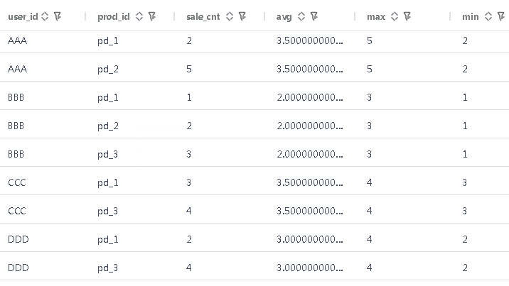Screen dimensions: 509x286
Task: Select the truncated avg value in first row
Action: click(x=309, y=40)
